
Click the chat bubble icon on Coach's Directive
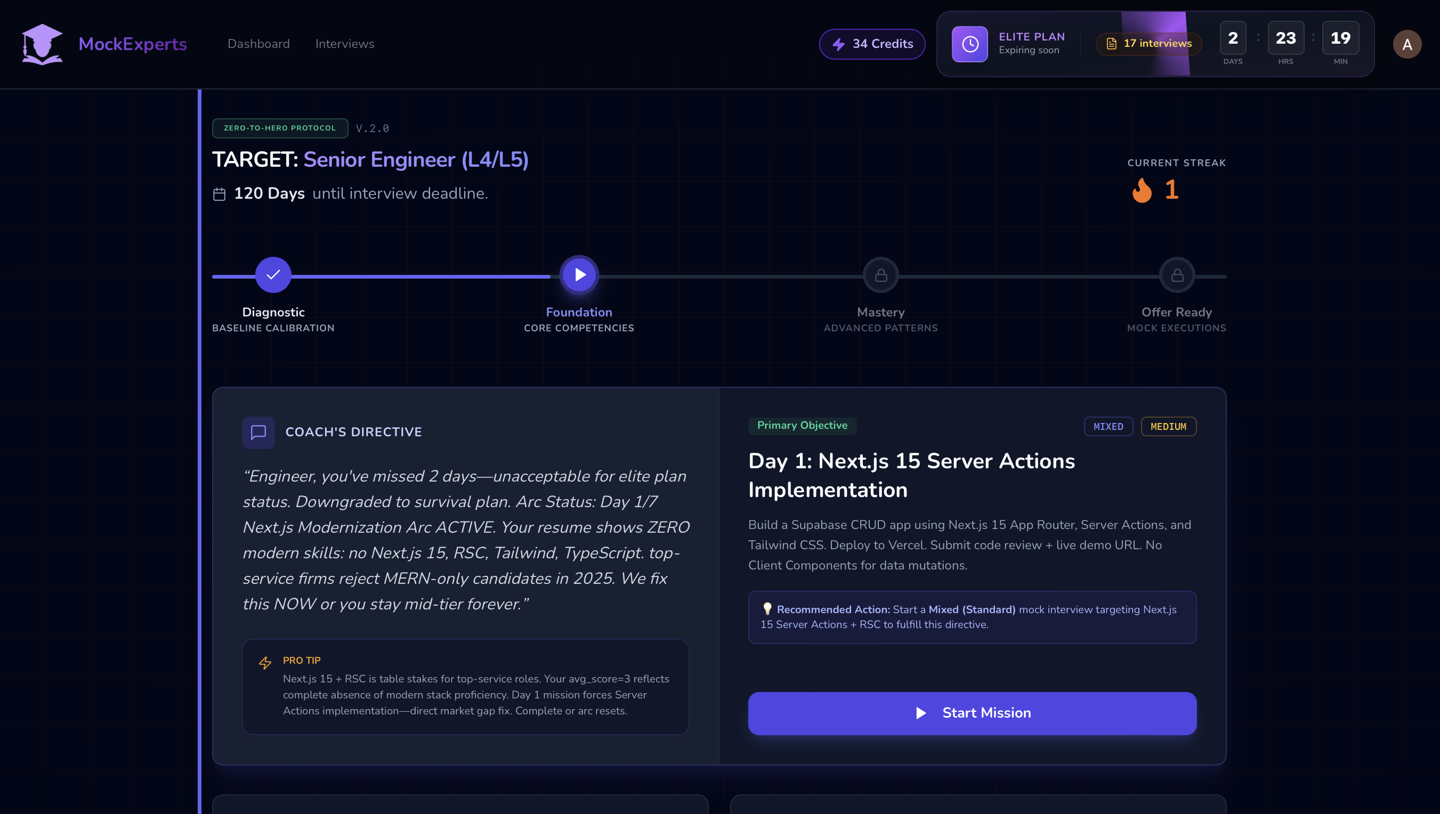tap(258, 432)
